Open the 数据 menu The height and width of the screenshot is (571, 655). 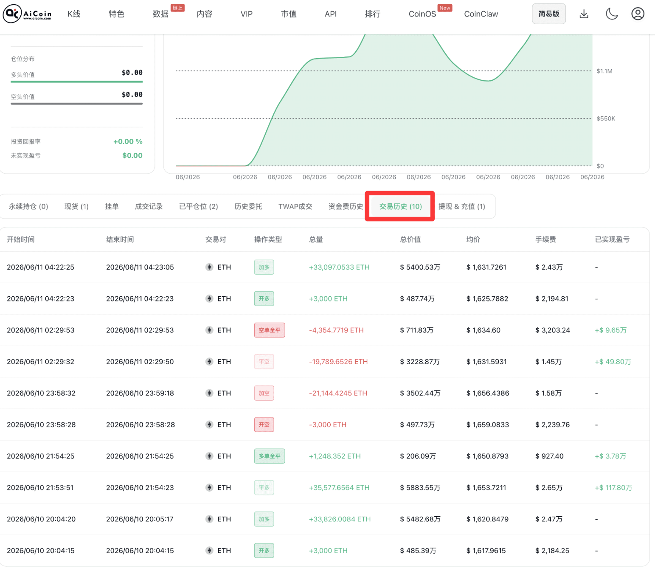[x=160, y=14]
